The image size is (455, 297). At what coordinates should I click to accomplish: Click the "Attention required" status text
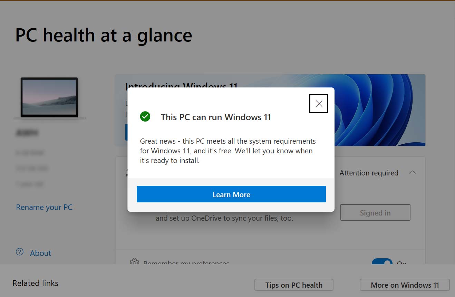pyautogui.click(x=369, y=173)
